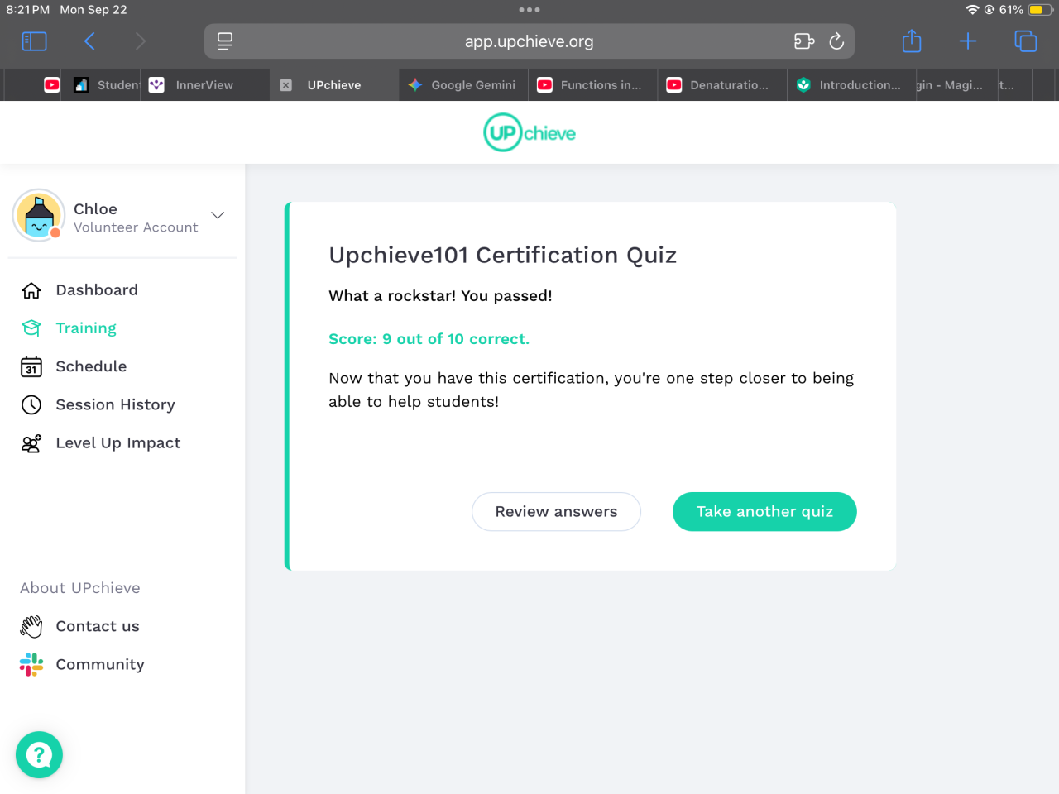Open the pinned YouTube tab
Image resolution: width=1059 pixels, height=794 pixels.
pyautogui.click(x=52, y=85)
